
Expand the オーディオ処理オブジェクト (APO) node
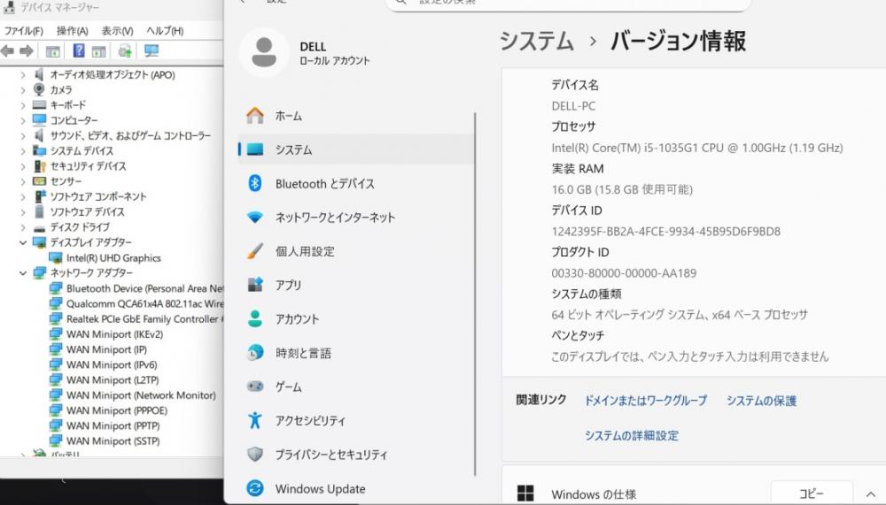point(23,74)
